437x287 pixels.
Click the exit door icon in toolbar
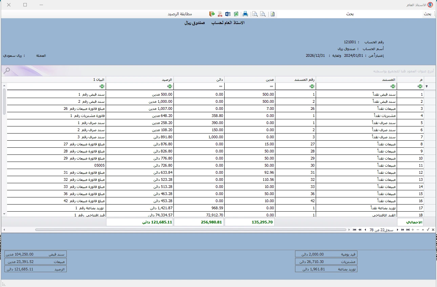click(212, 14)
